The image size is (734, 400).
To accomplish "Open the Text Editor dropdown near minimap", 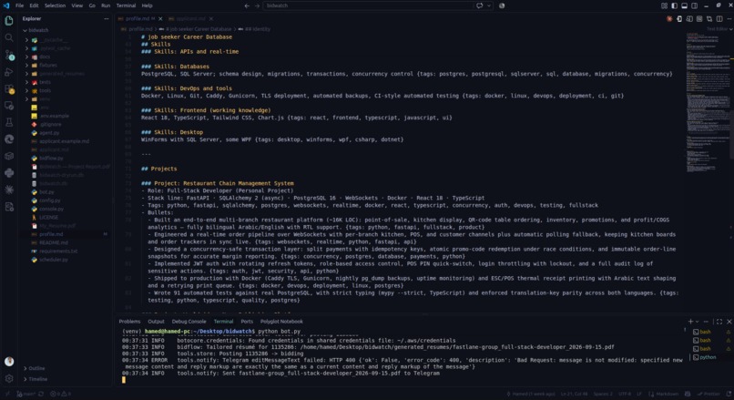I will pos(719,29).
